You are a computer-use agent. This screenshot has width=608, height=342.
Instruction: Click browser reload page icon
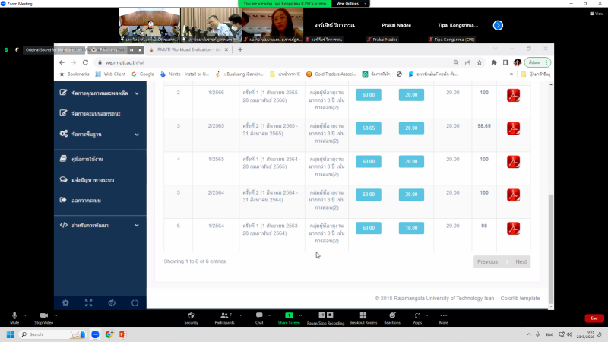tap(85, 62)
